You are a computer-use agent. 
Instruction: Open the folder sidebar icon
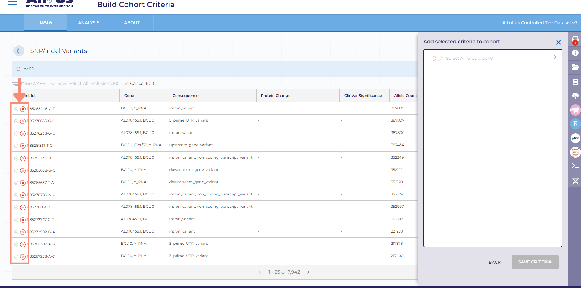coord(575,67)
